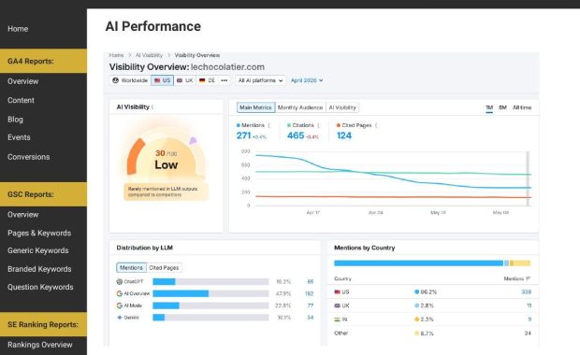Open the Content report
The image size is (580, 355).
[21, 100]
